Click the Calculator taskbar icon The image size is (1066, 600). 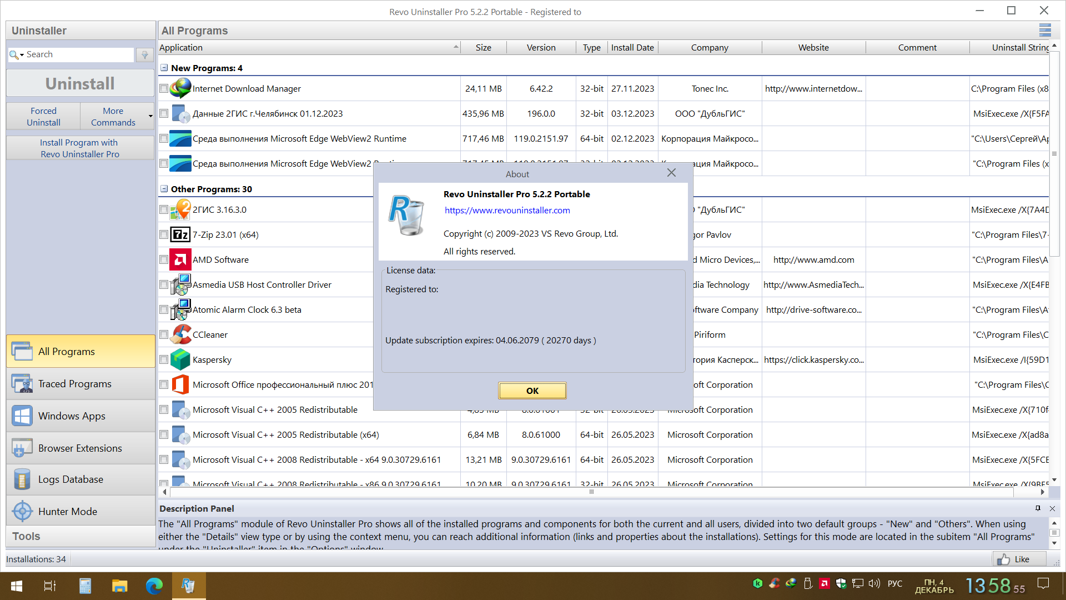point(85,586)
